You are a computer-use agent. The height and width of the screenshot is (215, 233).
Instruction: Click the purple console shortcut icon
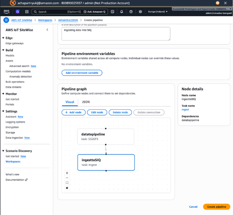pyautogui.click(x=17, y=12)
